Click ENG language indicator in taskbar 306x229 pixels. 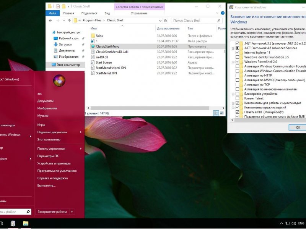[301, 223]
